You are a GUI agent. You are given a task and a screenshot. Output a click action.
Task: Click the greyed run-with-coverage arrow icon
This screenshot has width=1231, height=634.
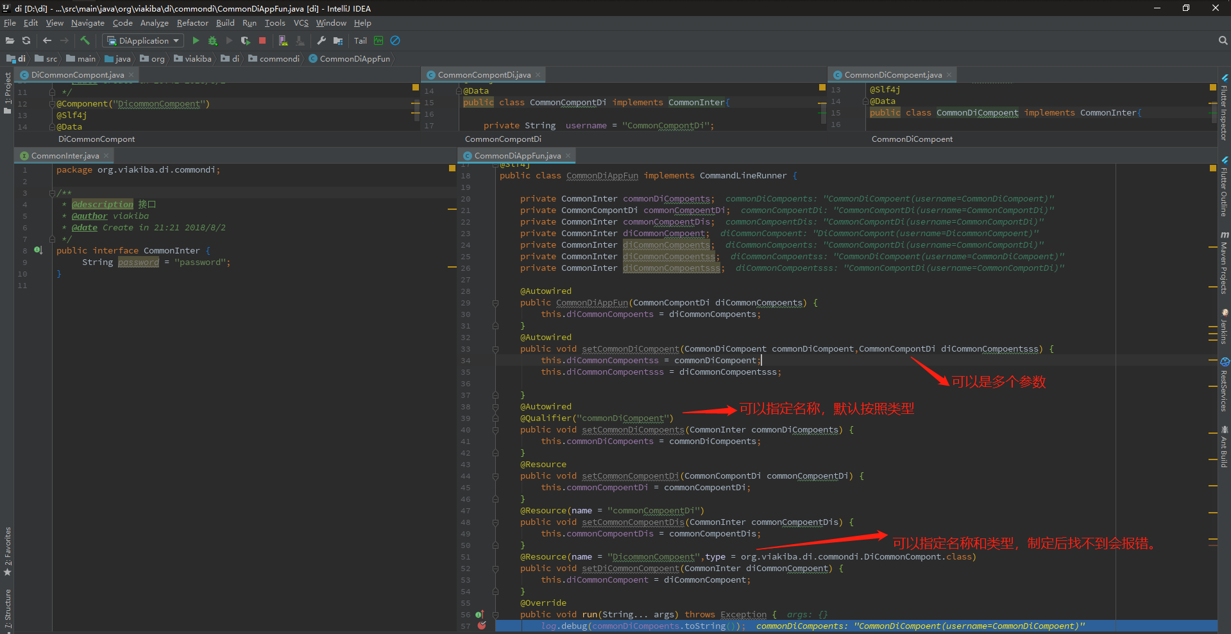(x=229, y=40)
